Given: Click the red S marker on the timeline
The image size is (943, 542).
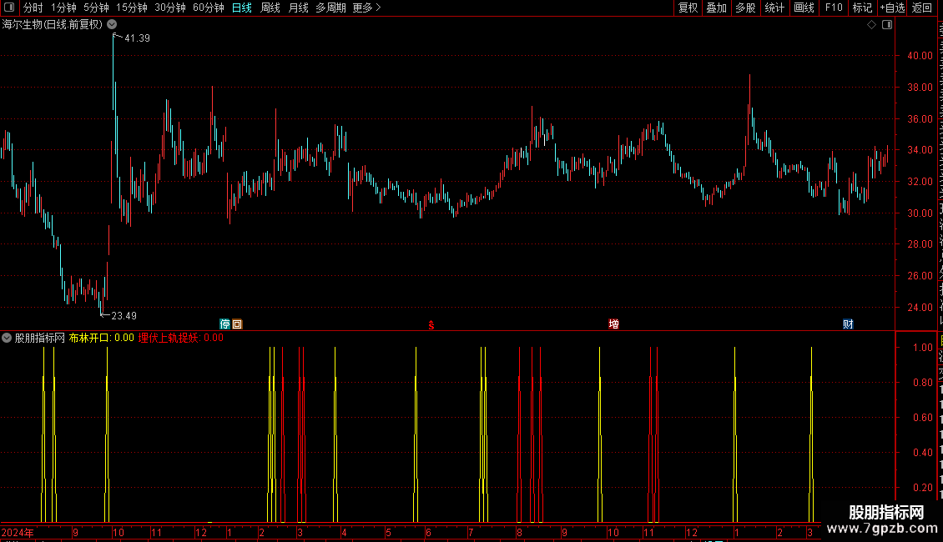Looking at the screenshot, I should tap(431, 325).
